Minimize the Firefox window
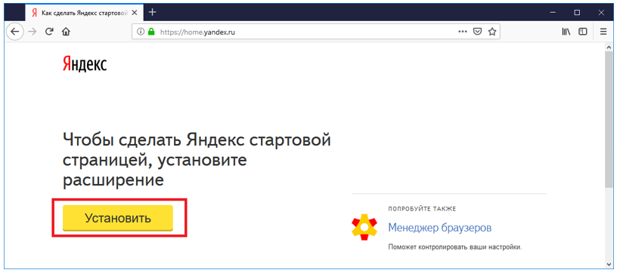The height and width of the screenshot is (273, 617). coord(553,13)
